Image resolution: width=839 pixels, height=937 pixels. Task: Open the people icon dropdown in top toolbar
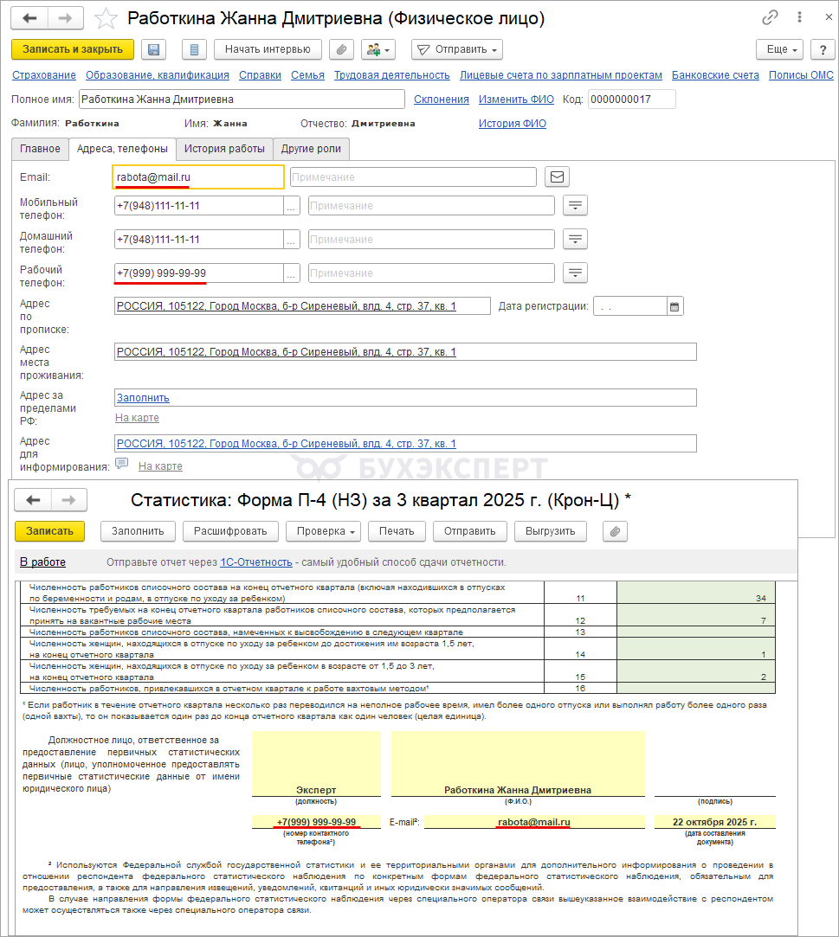(378, 49)
